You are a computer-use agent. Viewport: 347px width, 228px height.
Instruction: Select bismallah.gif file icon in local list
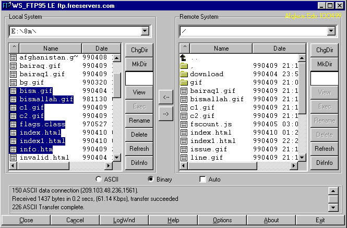(x=14, y=99)
